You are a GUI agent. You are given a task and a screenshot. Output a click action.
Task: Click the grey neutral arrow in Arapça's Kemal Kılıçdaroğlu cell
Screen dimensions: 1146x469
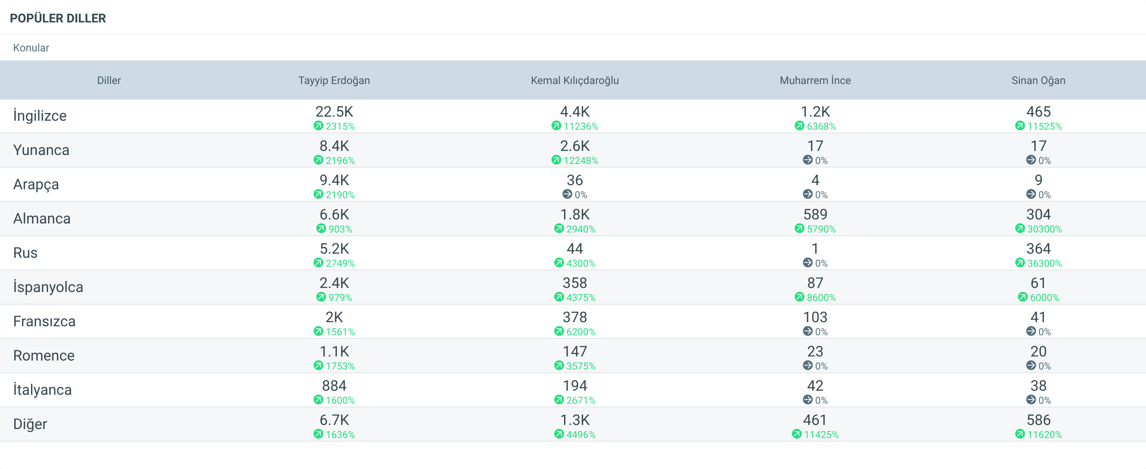(567, 194)
